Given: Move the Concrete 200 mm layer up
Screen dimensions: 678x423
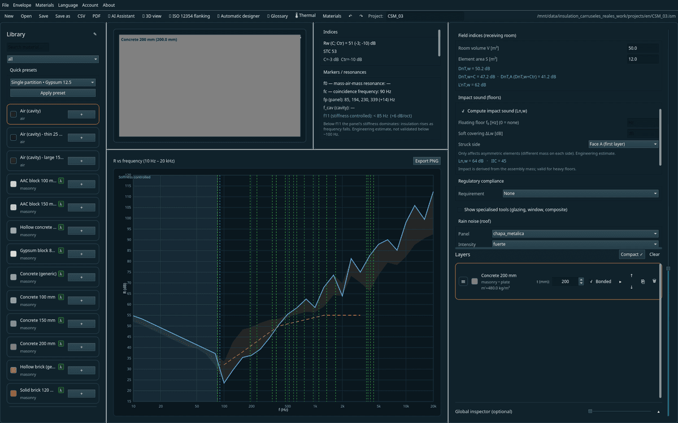Looking at the screenshot, I should click(631, 276).
